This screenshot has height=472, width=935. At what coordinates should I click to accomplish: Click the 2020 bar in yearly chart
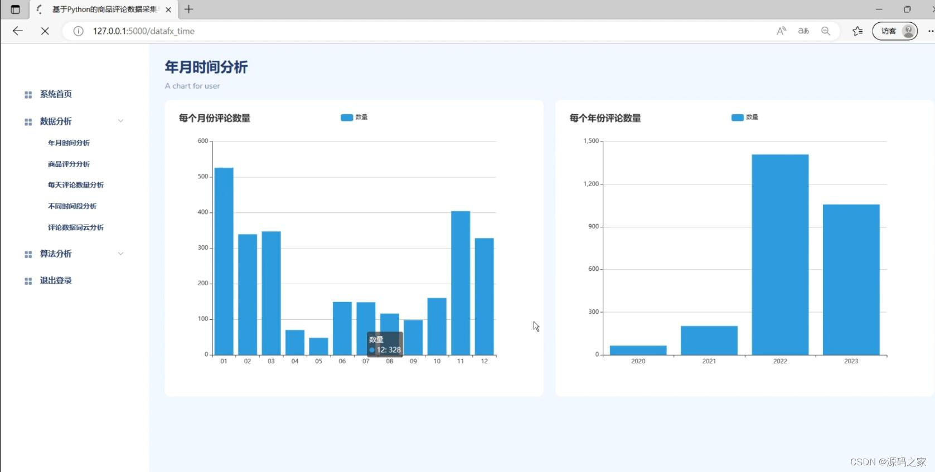tap(638, 350)
